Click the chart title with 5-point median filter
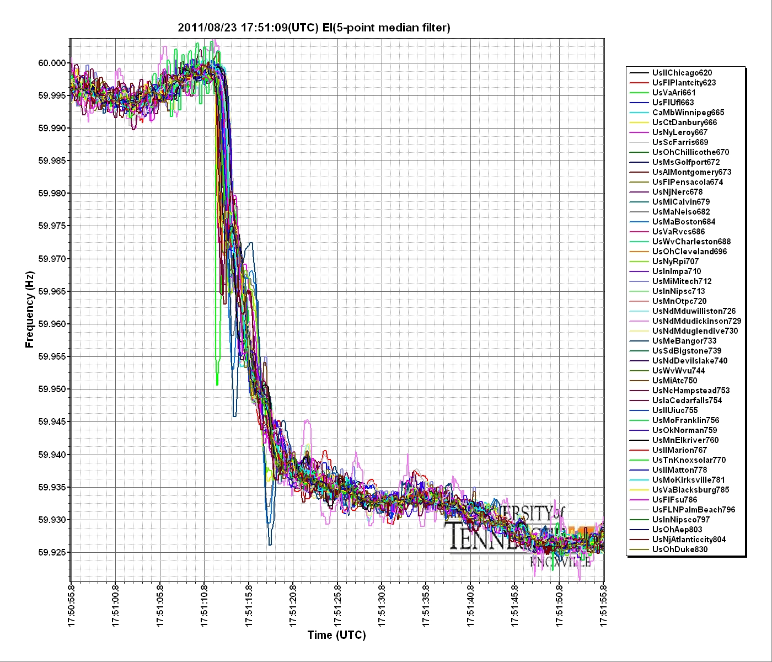The image size is (772, 662). [314, 28]
